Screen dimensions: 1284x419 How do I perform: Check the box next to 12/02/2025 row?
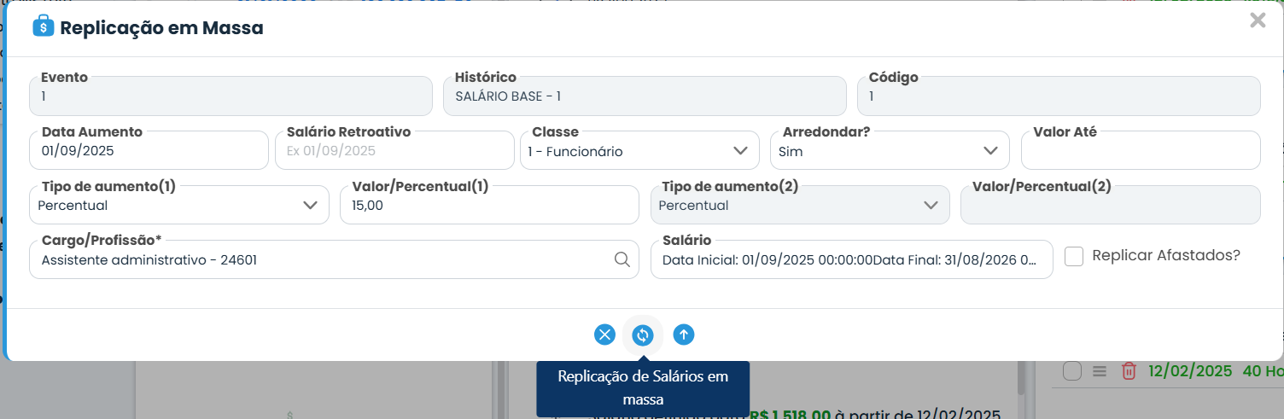click(1072, 371)
